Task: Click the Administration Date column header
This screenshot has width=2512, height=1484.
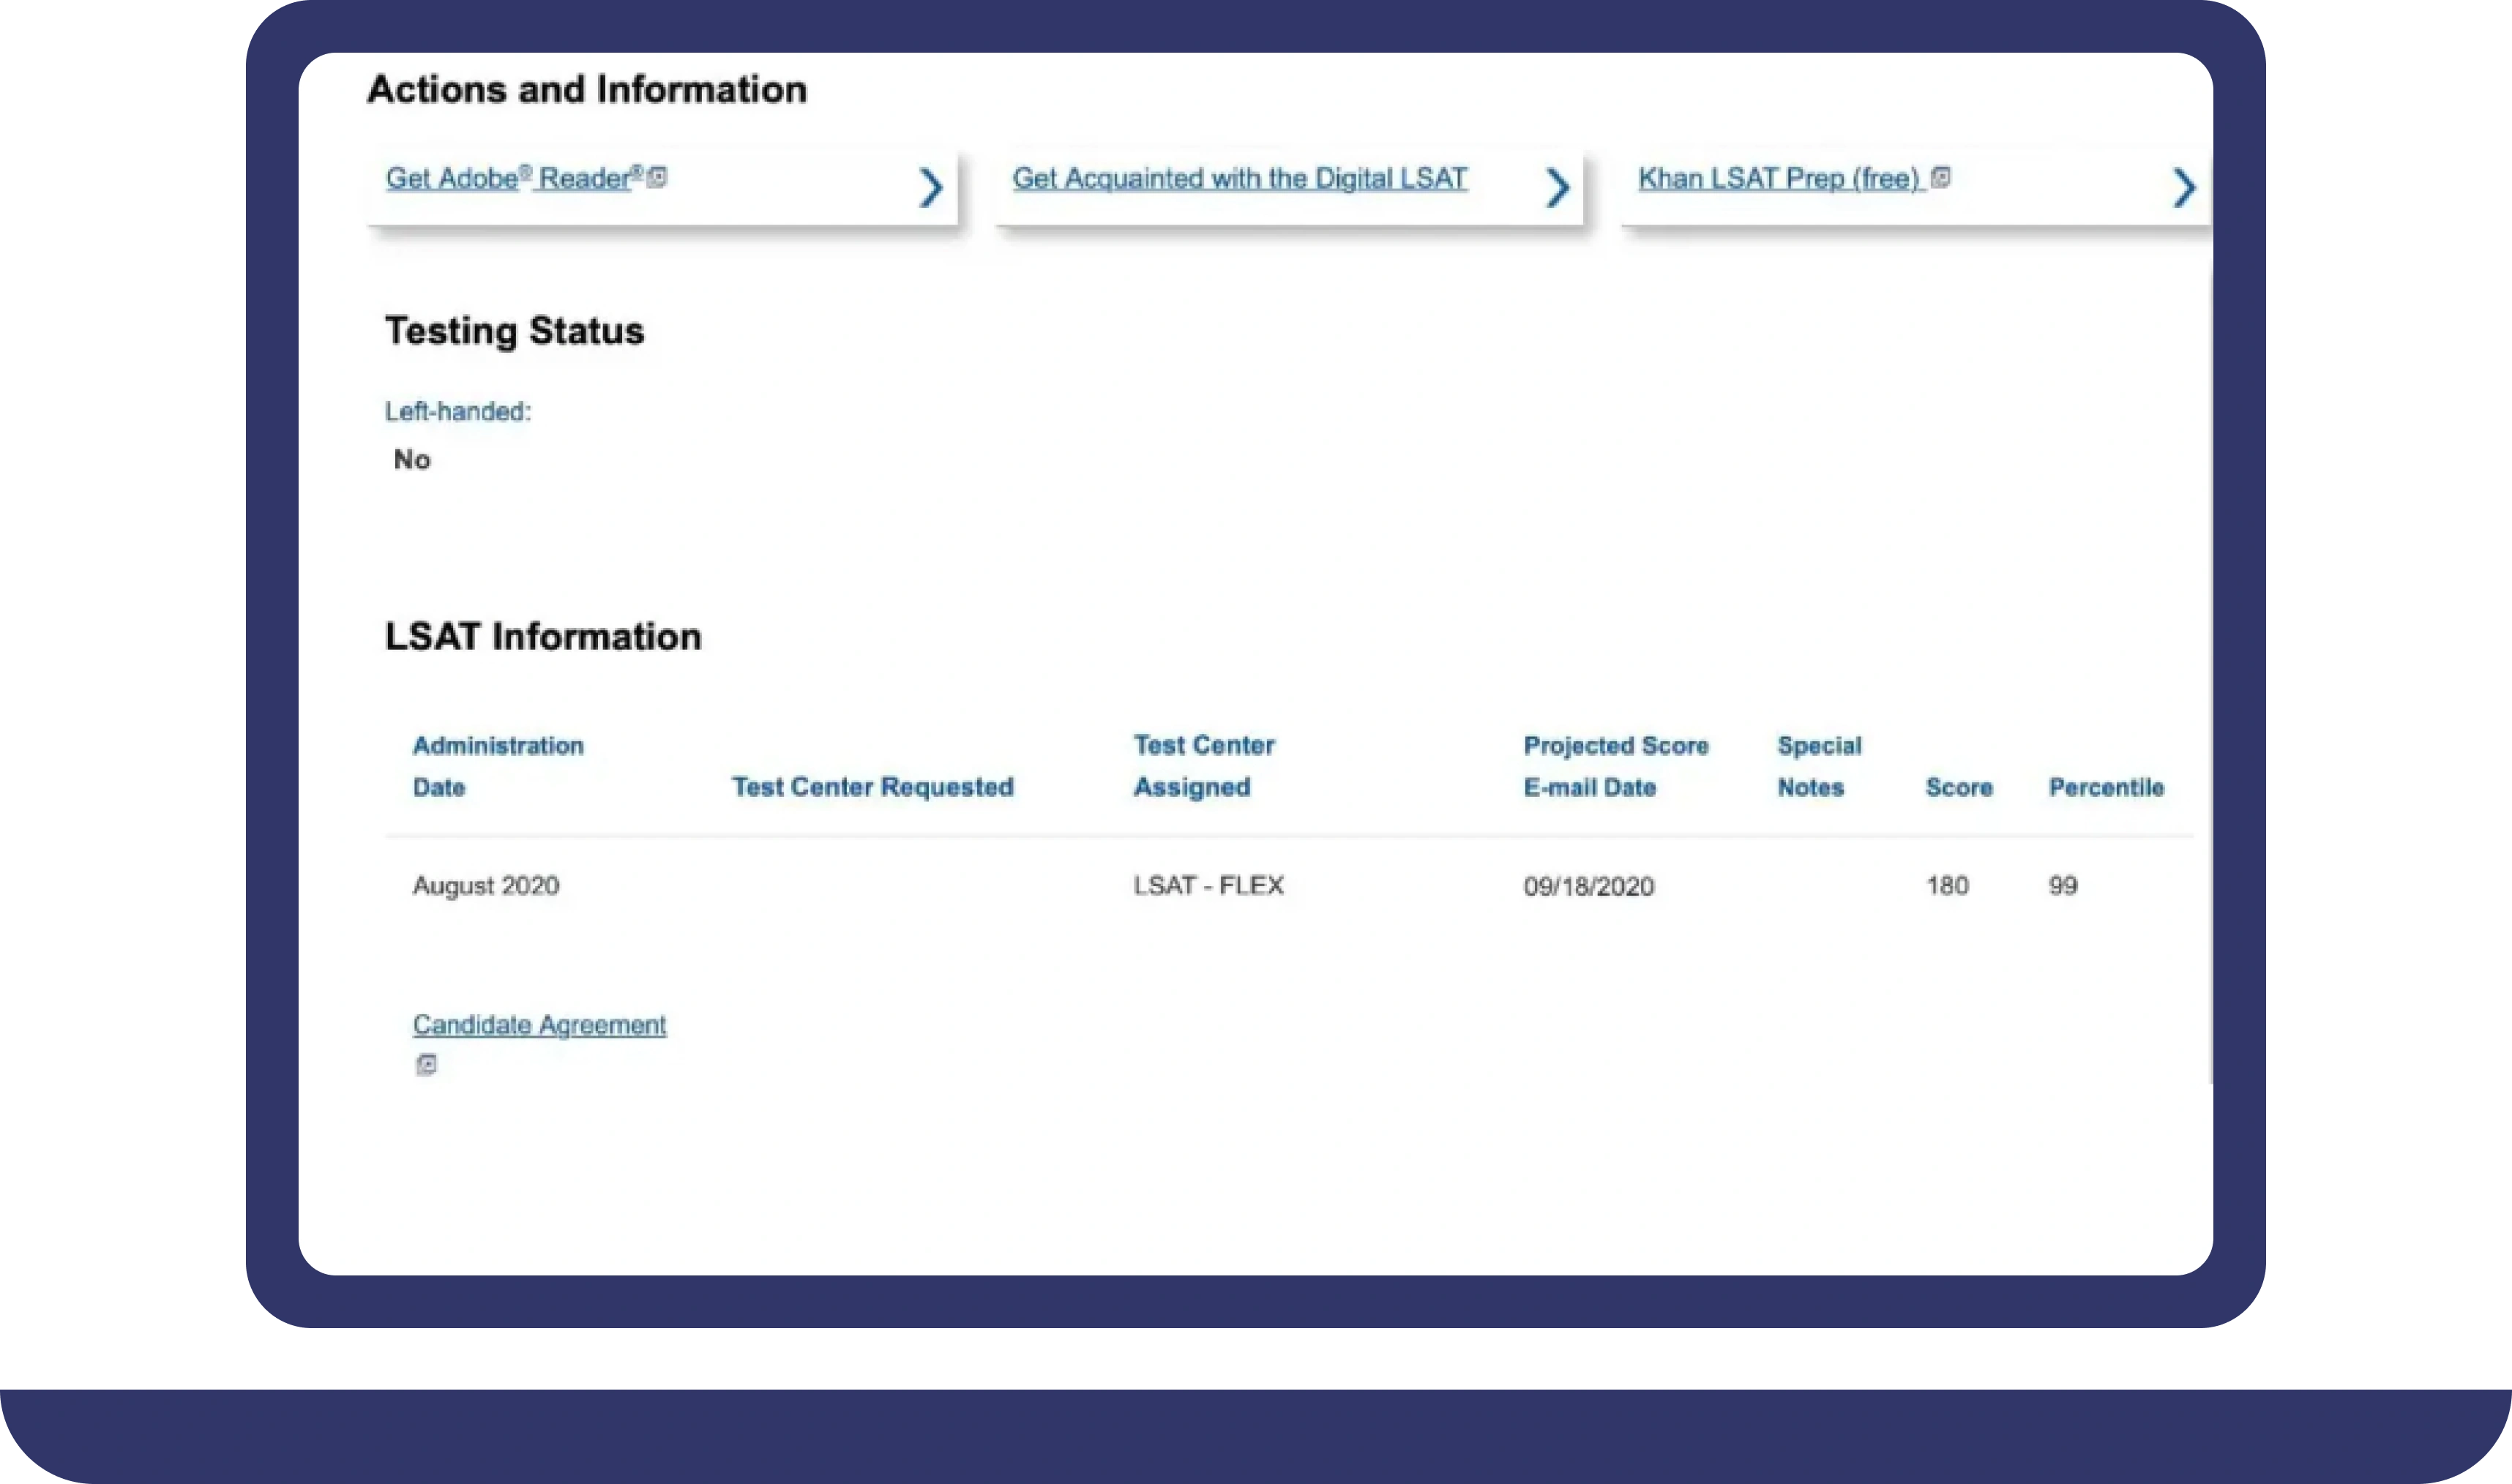Action: click(498, 766)
